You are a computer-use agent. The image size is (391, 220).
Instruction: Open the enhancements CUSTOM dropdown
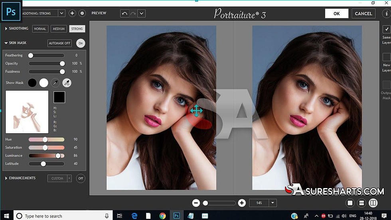pyautogui.click(x=69, y=178)
